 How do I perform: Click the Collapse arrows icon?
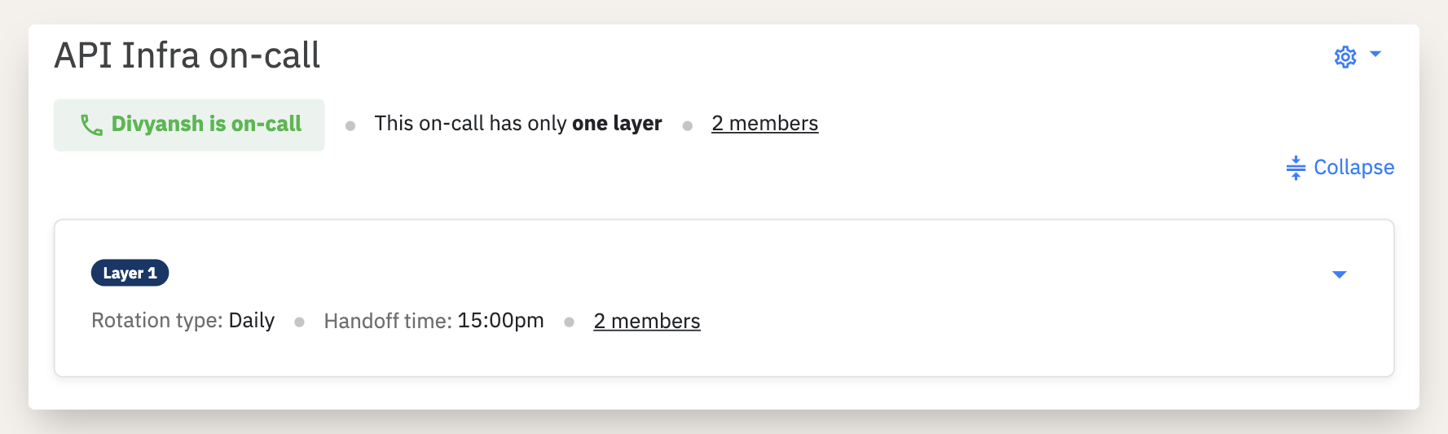[1296, 168]
